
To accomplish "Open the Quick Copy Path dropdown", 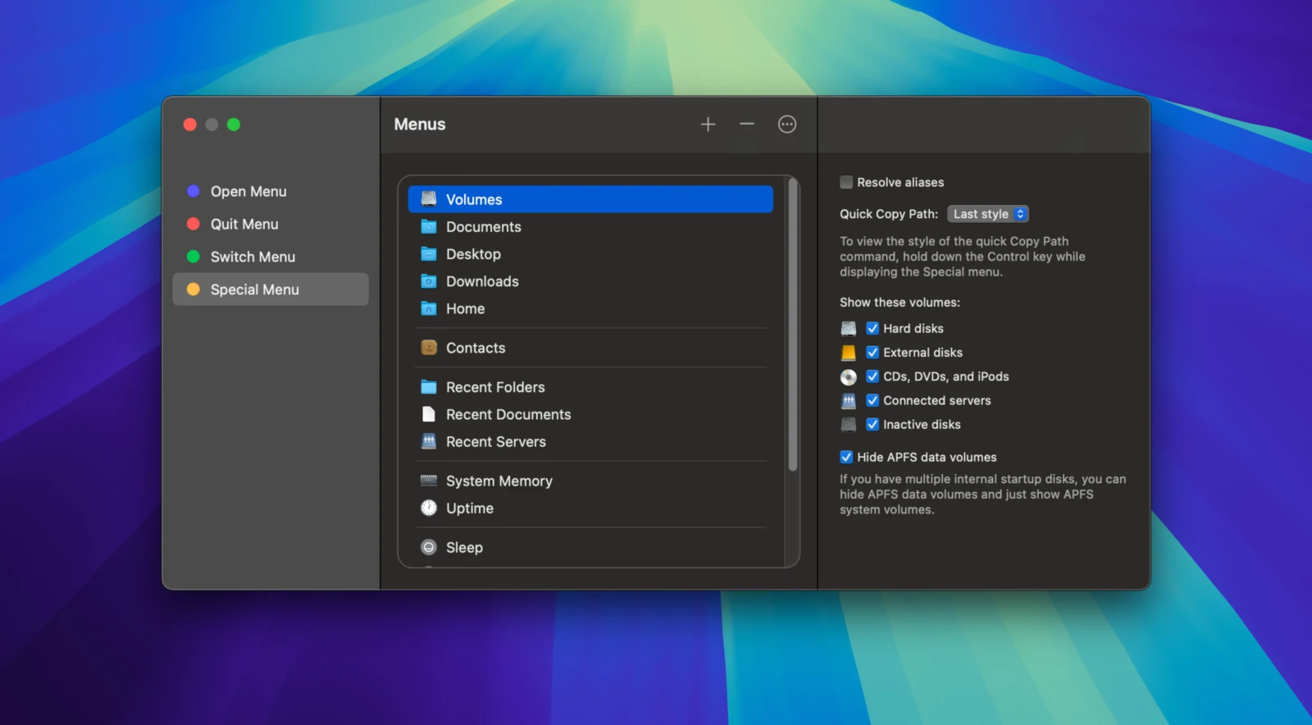I will 987,214.
